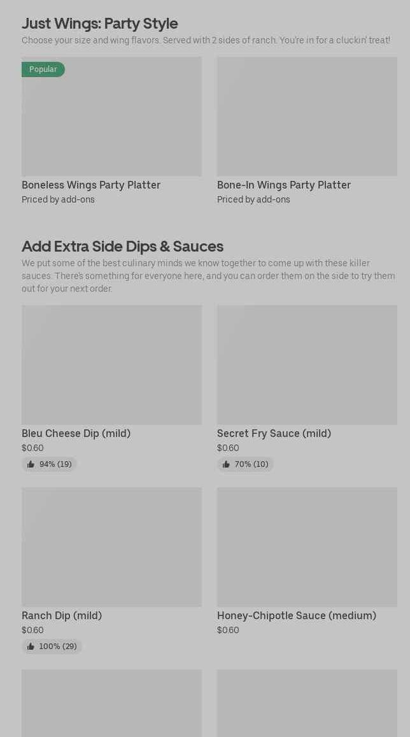Open the Ranch Dip item photo

(112, 547)
